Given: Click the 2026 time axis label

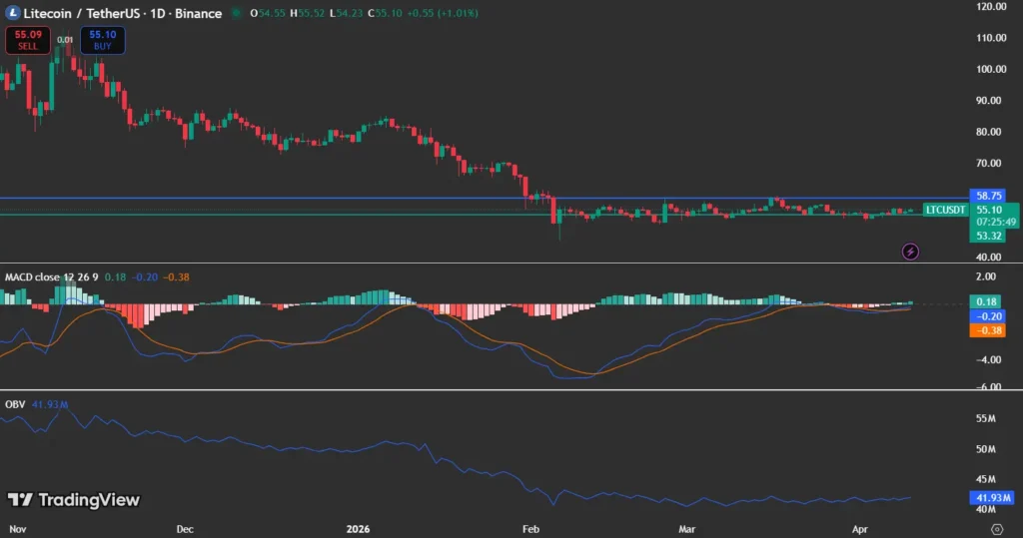Looking at the screenshot, I should click(359, 529).
